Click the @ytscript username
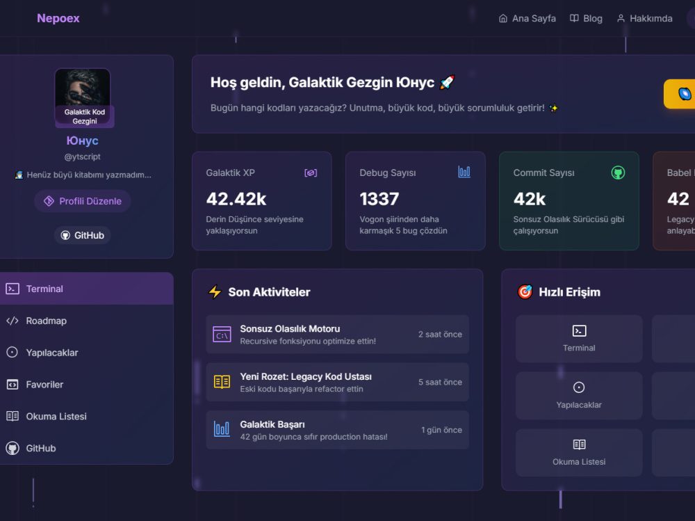 pyautogui.click(x=83, y=157)
